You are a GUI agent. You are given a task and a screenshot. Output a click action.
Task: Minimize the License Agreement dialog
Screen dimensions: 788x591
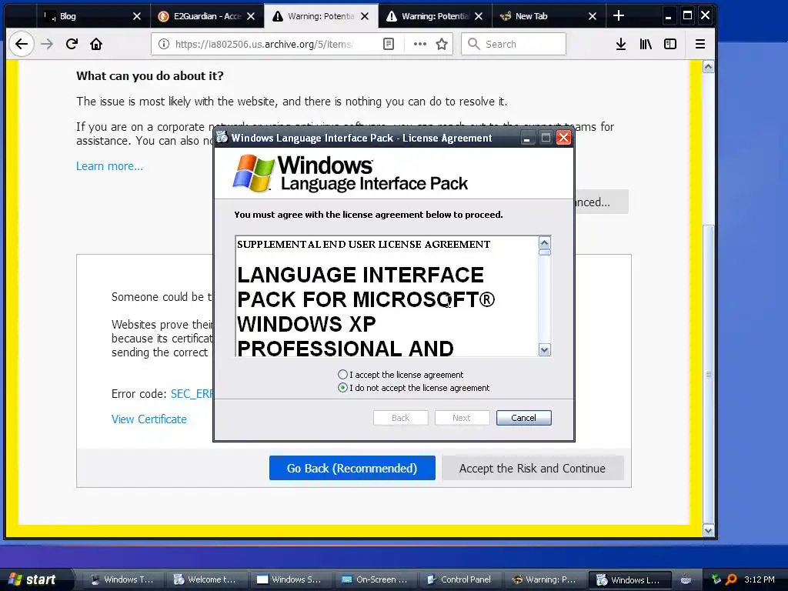(526, 138)
